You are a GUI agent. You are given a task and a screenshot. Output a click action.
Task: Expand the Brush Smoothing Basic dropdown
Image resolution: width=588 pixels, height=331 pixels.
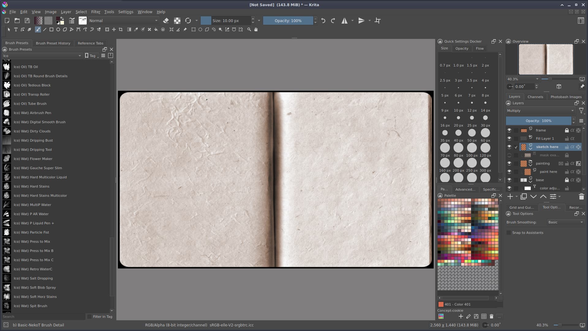(565, 222)
